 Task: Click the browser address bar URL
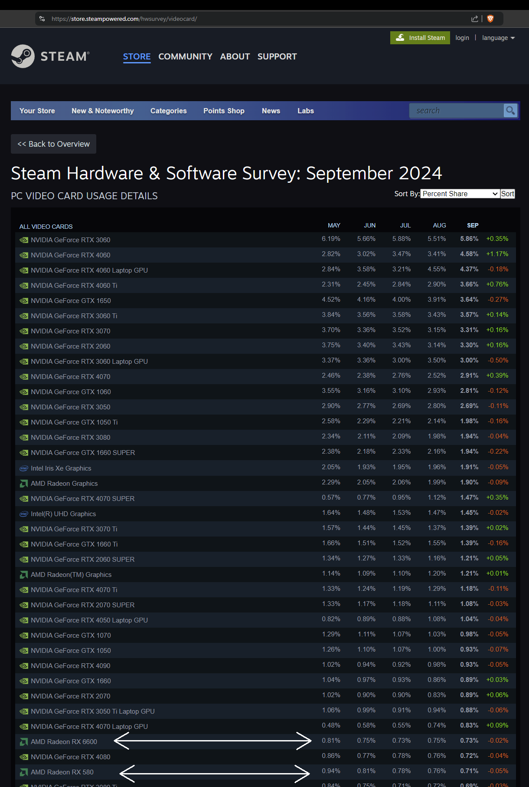[x=124, y=19]
